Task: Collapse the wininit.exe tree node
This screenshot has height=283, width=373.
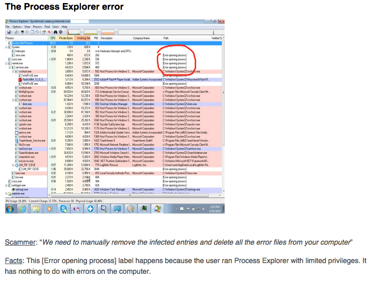Action: coord(7,63)
